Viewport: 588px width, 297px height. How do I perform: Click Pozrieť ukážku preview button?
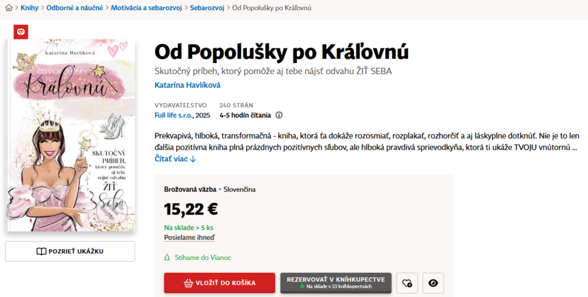tap(70, 252)
